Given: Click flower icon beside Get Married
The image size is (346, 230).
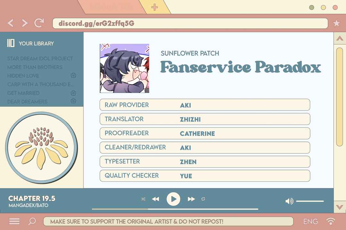Looking at the screenshot, I should pyautogui.click(x=73, y=93).
